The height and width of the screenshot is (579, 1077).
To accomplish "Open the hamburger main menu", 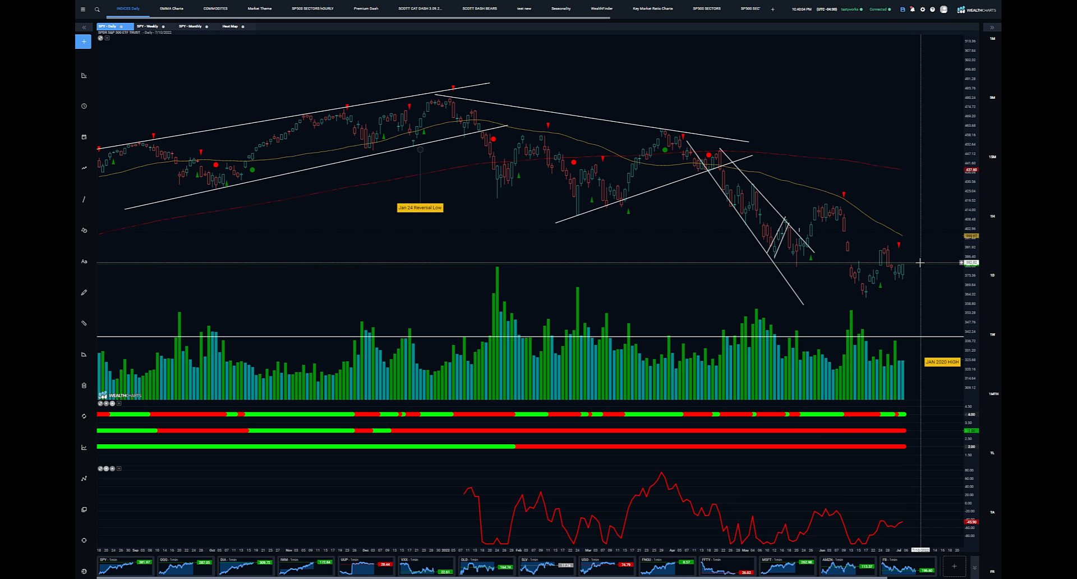I will point(83,10).
